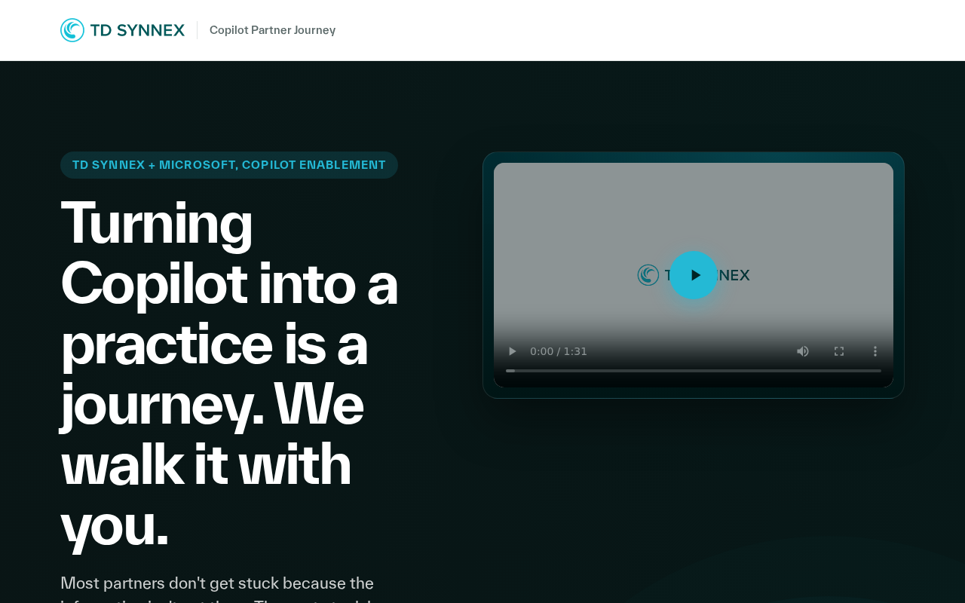Open the Copilot Partner Journey header link
This screenshot has width=965, height=603.
(x=272, y=30)
